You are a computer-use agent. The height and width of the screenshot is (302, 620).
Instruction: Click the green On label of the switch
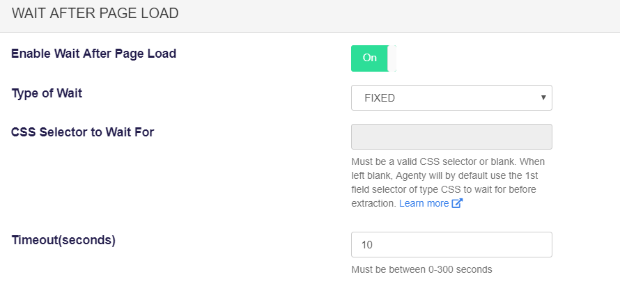point(370,58)
